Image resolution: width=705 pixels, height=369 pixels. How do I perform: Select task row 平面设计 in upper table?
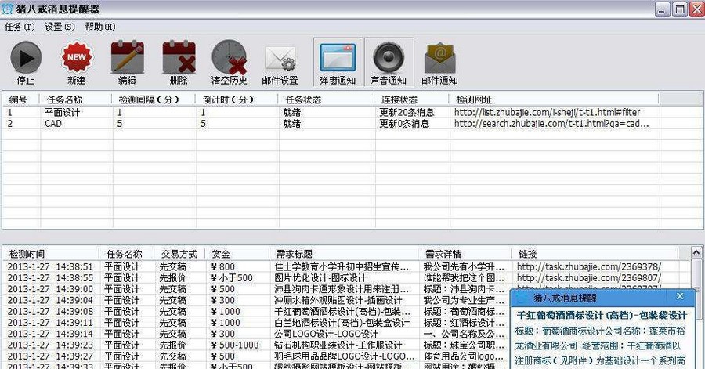[331, 112]
